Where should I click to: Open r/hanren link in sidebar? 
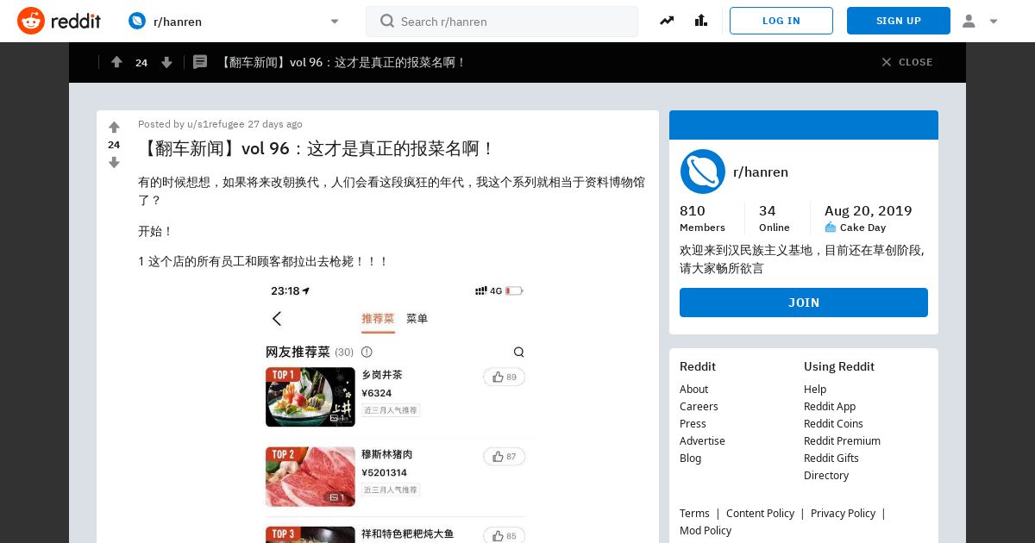click(x=761, y=172)
